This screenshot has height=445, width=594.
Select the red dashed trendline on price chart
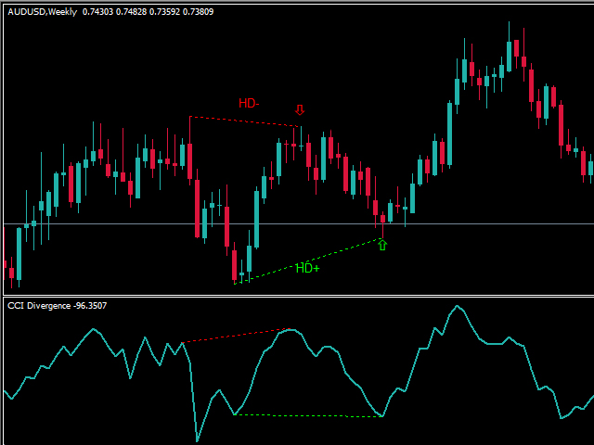coord(244,121)
